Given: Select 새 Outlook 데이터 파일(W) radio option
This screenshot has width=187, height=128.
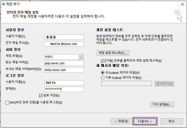Looking at the screenshot, I should pos(103,72).
